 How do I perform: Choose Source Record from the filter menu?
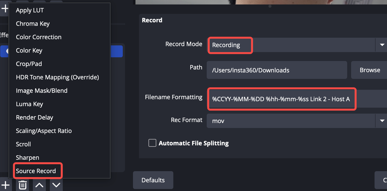click(36, 171)
